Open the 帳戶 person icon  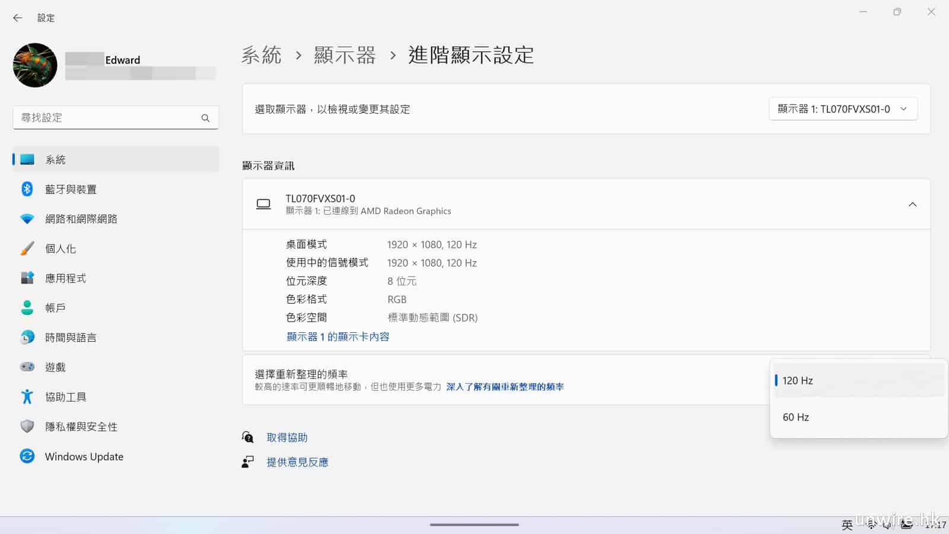27,308
